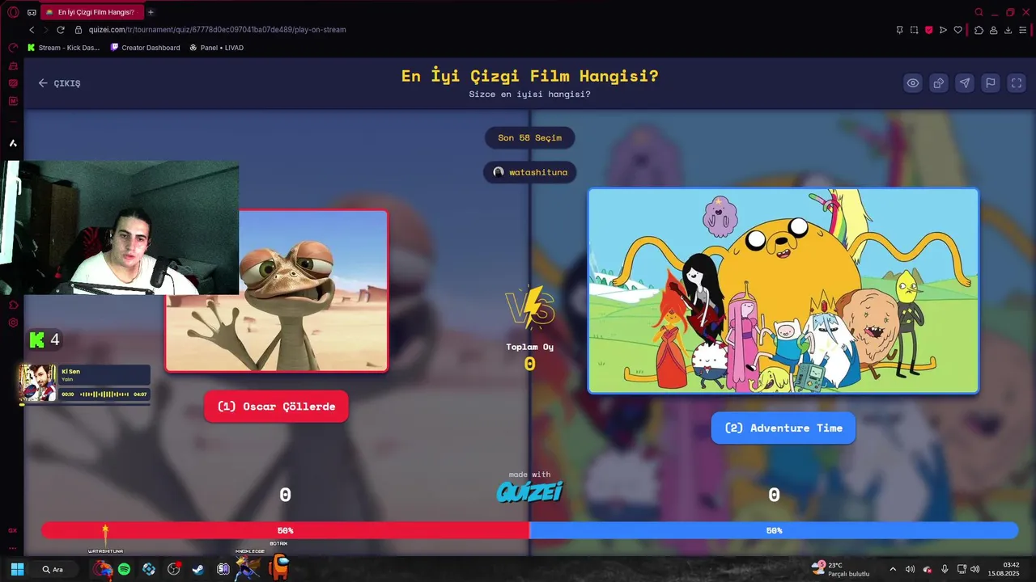Image resolution: width=1036 pixels, height=582 pixels.
Task: Open the easy setup menu icon
Action: 1022,30
